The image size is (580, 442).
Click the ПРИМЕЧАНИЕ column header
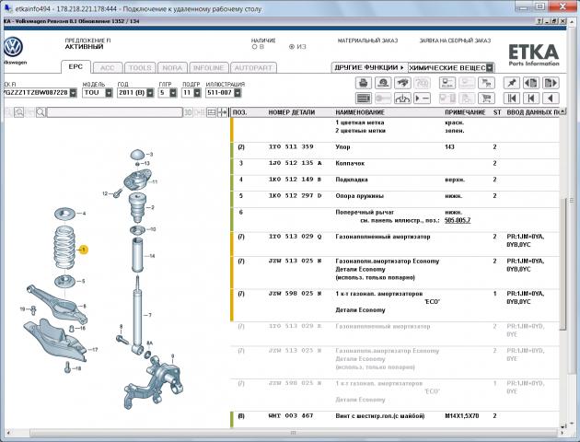click(x=465, y=112)
